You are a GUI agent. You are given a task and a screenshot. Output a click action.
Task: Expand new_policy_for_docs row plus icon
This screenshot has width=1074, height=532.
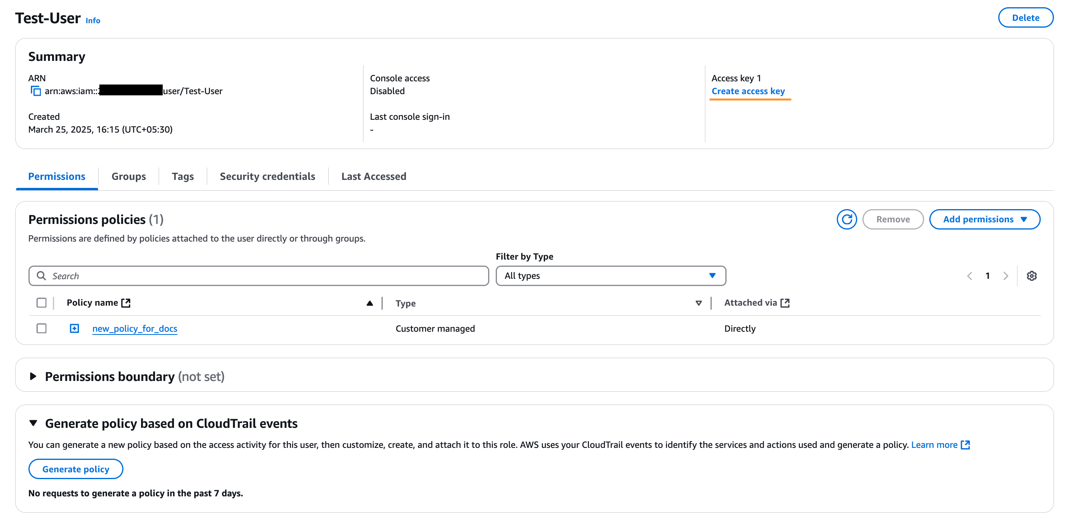(74, 328)
